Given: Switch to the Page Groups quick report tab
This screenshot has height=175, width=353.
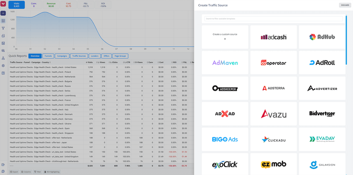Looking at the screenshot, I should (120, 56).
